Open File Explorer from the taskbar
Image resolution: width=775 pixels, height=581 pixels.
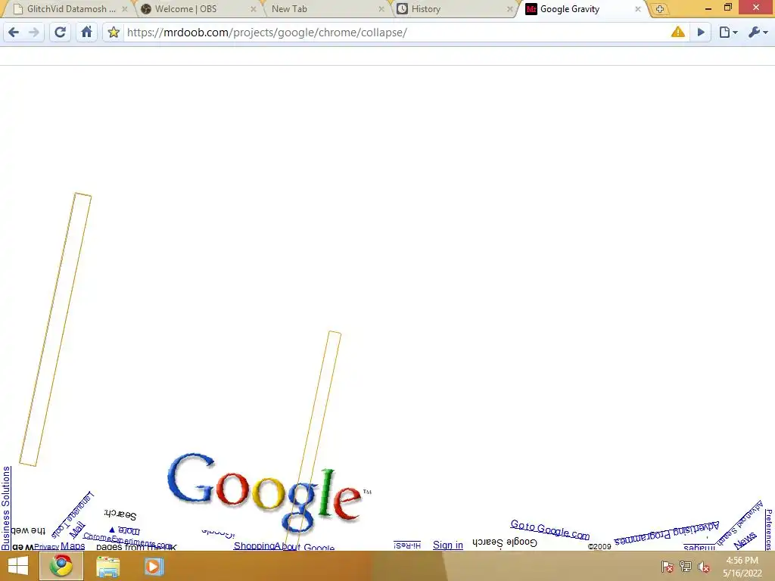click(x=107, y=566)
